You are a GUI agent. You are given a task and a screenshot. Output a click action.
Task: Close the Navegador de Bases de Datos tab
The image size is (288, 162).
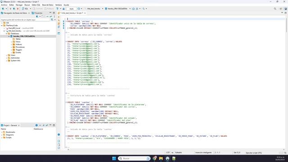coord(29,13)
